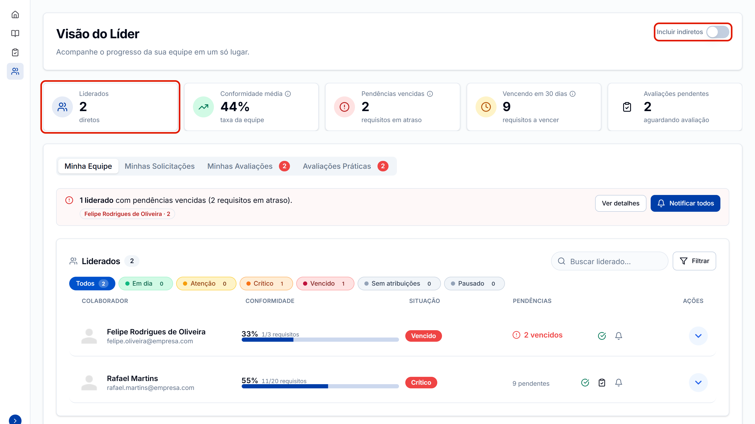This screenshot has height=424, width=755.
Task: Click Felipe's 33% conformity progress bar
Action: pyautogui.click(x=320, y=340)
